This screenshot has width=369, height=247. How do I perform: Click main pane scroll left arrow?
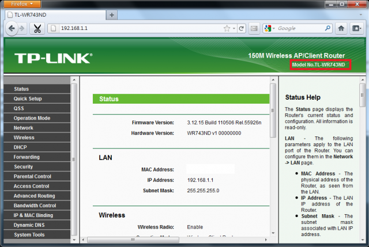point(83,240)
